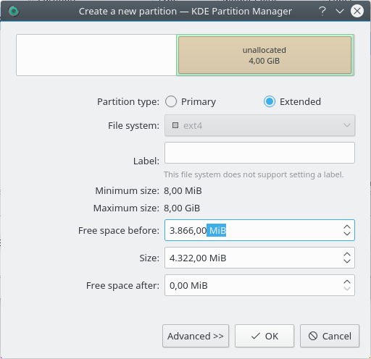The height and width of the screenshot is (359, 371).
Task: Click the KDE Partition Manager app icon
Action: pos(14,11)
